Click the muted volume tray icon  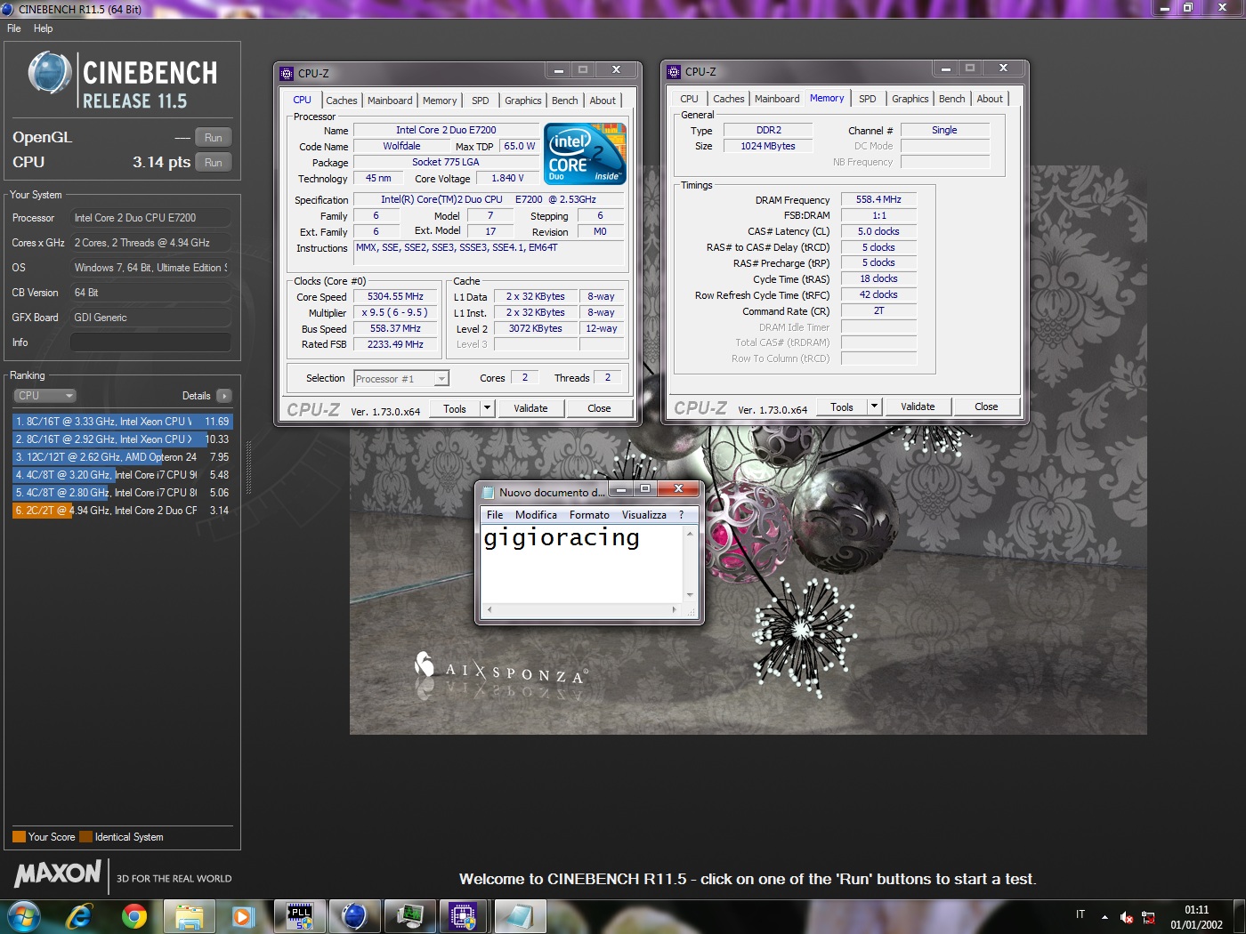click(x=1127, y=917)
